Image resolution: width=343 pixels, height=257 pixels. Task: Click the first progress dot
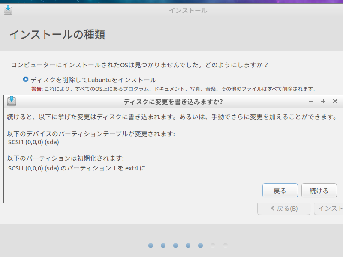pyautogui.click(x=150, y=245)
